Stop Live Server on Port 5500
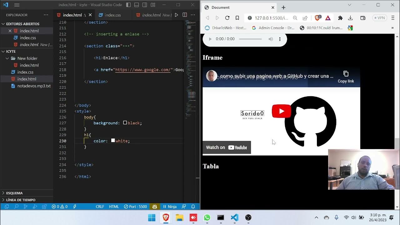The height and width of the screenshot is (225, 400). pyautogui.click(x=135, y=207)
